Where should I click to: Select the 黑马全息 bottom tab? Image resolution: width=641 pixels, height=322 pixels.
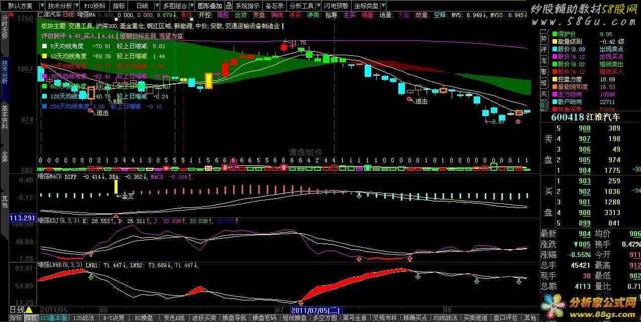(x=355, y=318)
